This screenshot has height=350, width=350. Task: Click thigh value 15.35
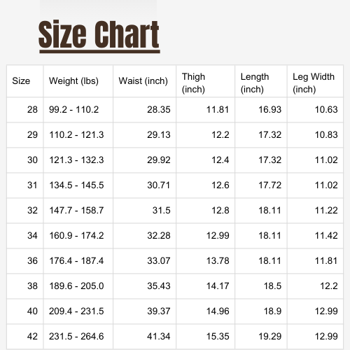pos(218,336)
